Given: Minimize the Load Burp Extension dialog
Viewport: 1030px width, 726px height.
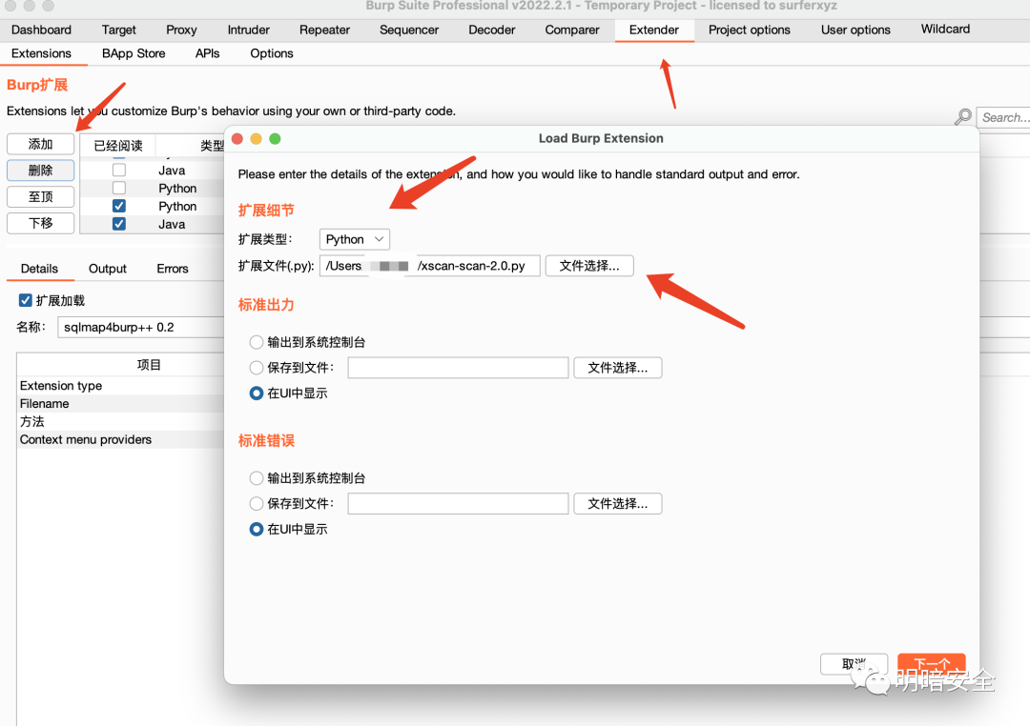Looking at the screenshot, I should tap(257, 138).
